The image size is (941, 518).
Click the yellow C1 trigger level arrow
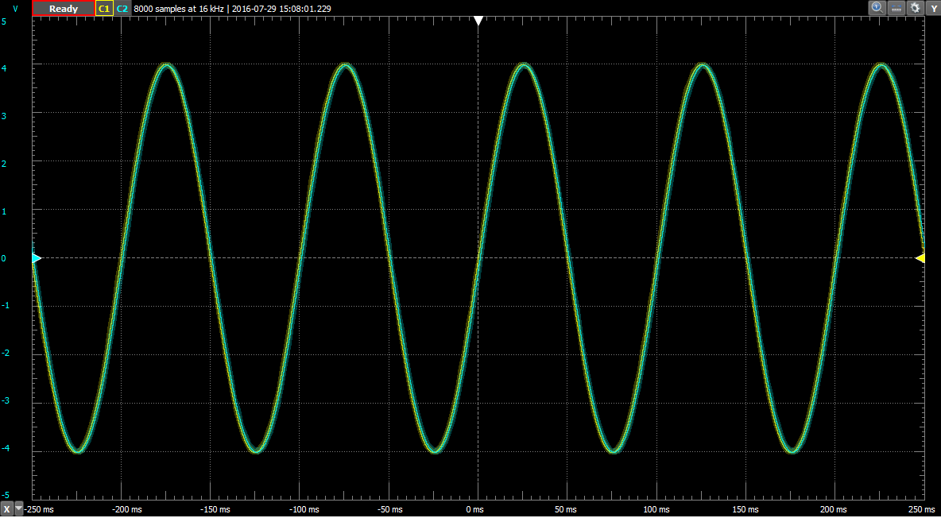click(920, 258)
